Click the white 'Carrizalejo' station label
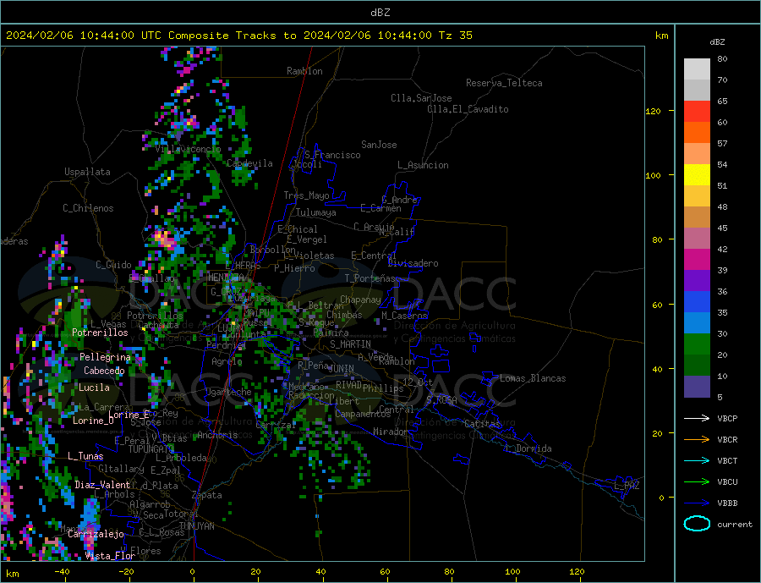 point(96,534)
